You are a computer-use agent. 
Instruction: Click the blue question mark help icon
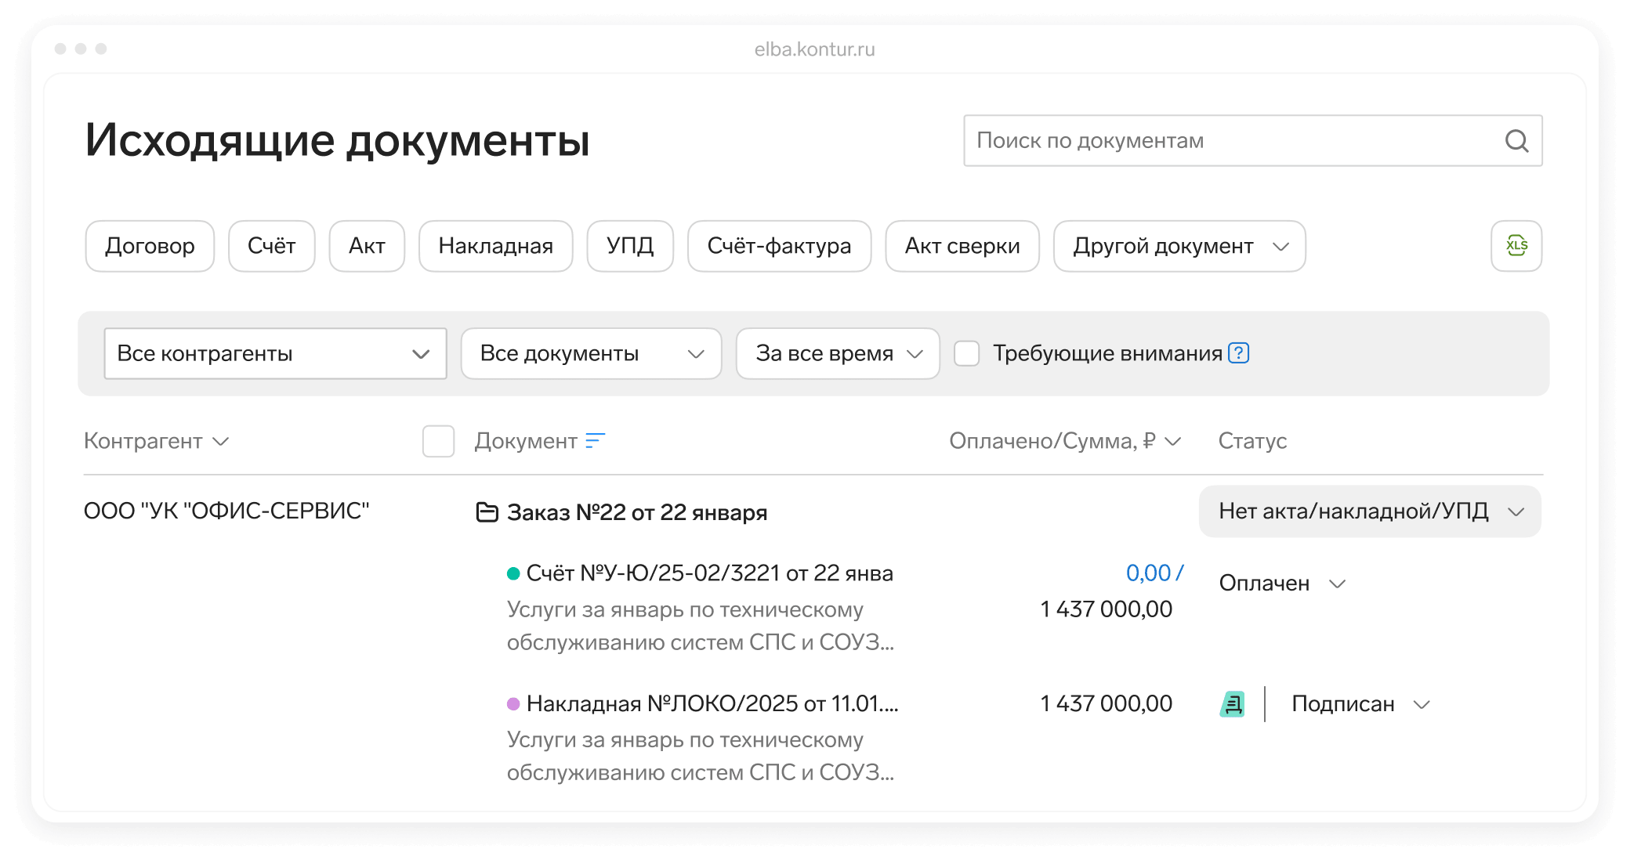[x=1238, y=353]
